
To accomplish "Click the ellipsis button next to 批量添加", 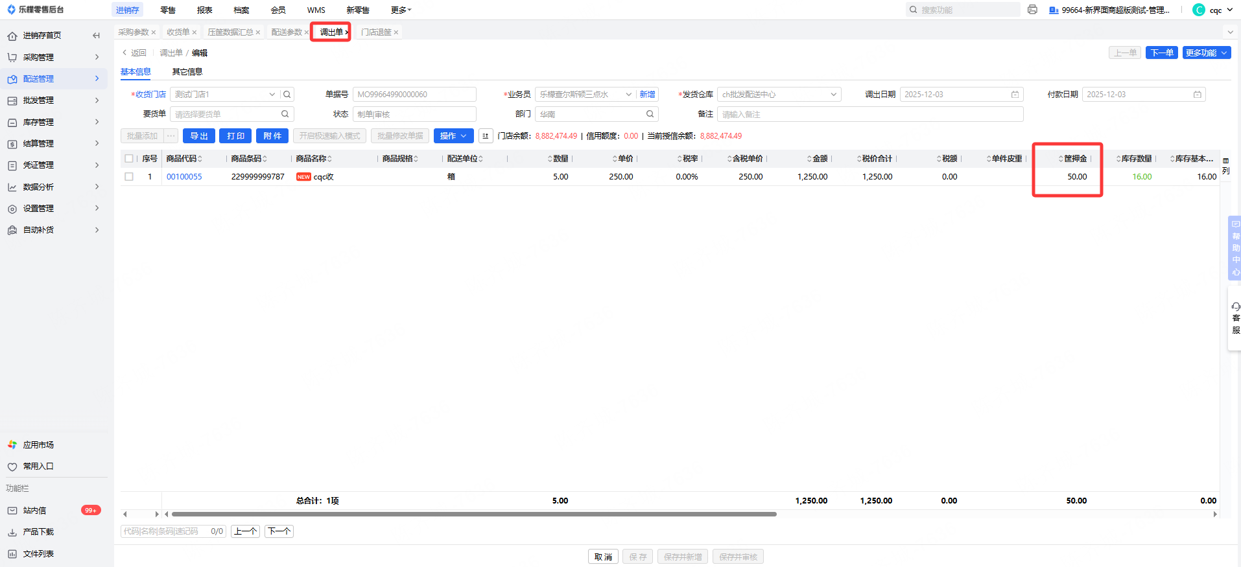I will coord(171,136).
